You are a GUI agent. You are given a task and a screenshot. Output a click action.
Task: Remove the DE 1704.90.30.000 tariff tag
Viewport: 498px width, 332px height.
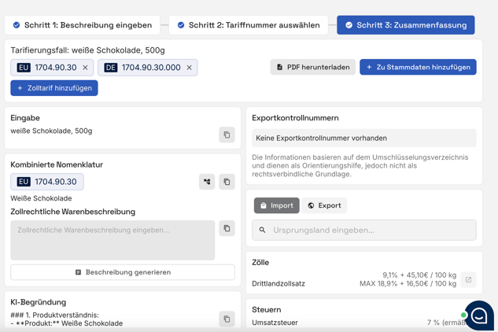pos(189,68)
